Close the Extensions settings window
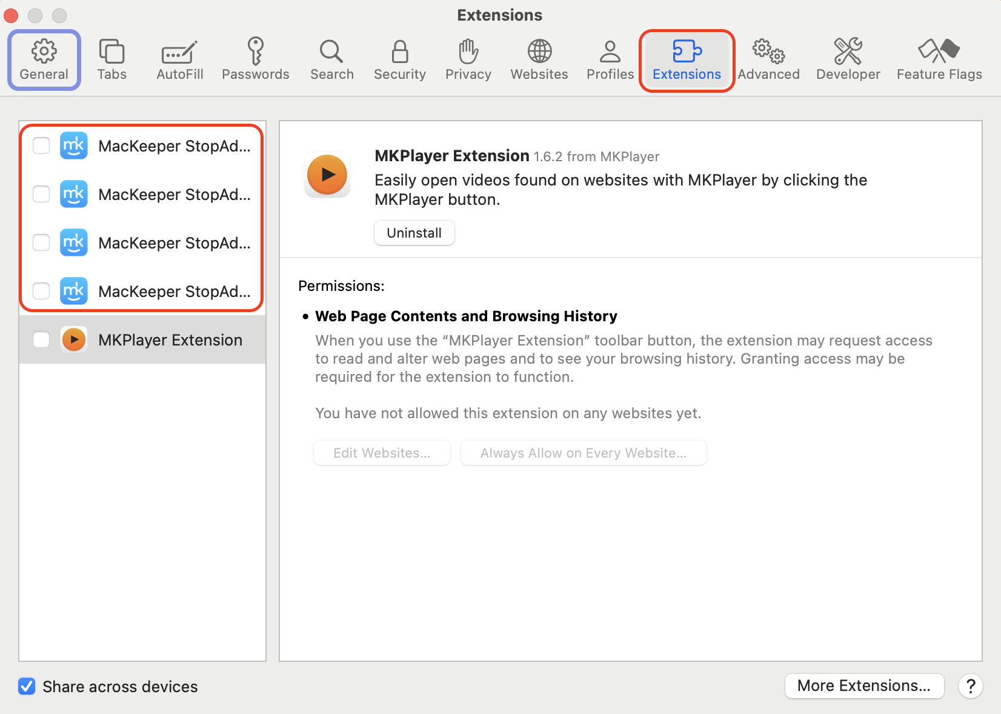1001x714 pixels. (x=11, y=16)
